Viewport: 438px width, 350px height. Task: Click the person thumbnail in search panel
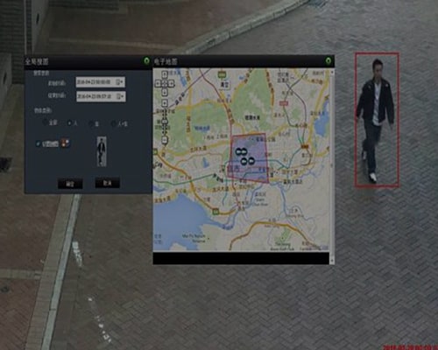point(102,151)
